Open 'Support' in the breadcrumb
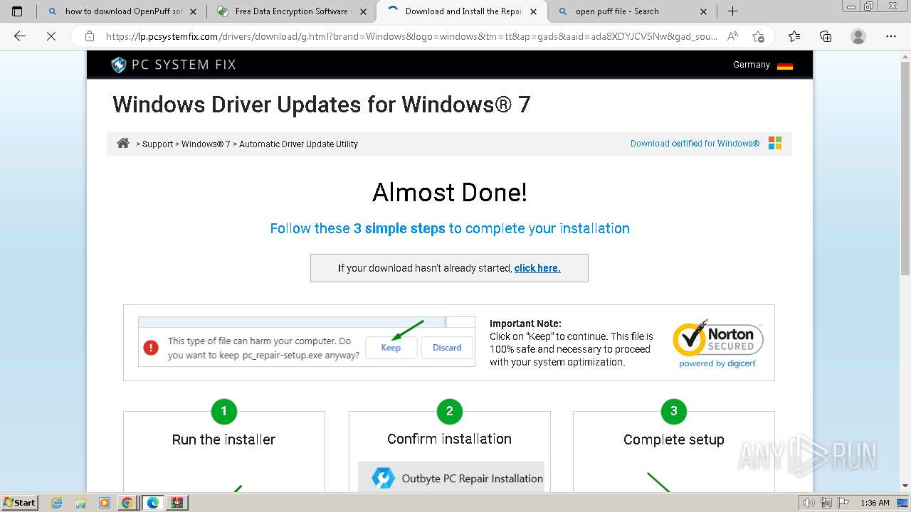Image resolution: width=911 pixels, height=512 pixels. [157, 144]
